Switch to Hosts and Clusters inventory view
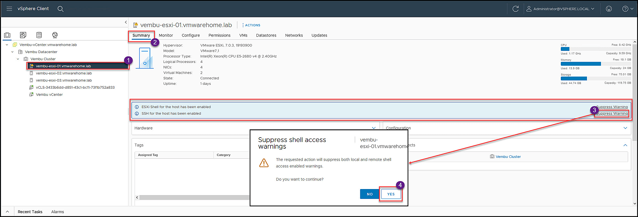This screenshot has width=638, height=217. tap(7, 35)
